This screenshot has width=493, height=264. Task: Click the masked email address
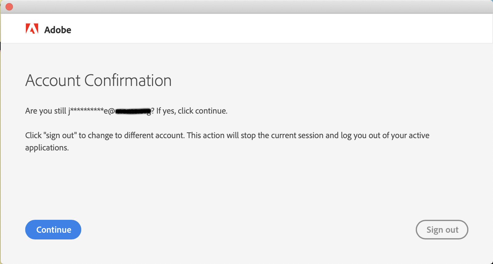click(x=109, y=111)
